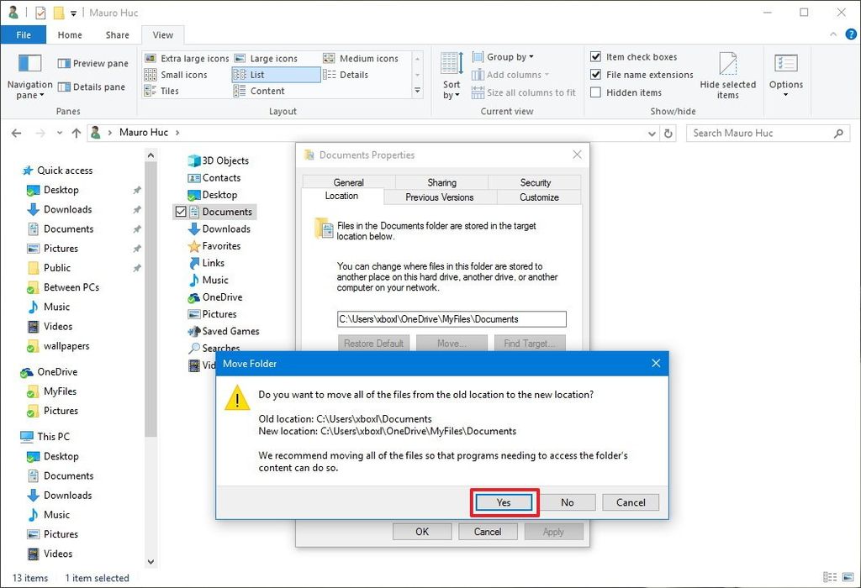Image resolution: width=861 pixels, height=588 pixels.
Task: Navigate back using the back arrow
Action: pos(15,133)
